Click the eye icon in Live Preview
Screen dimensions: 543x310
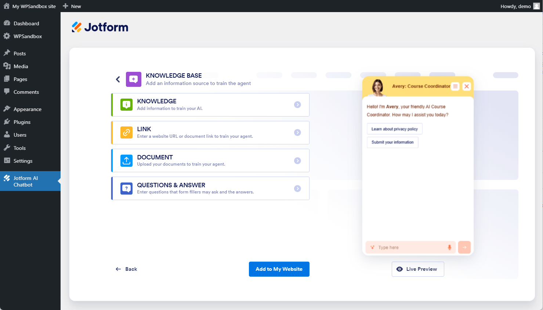pyautogui.click(x=399, y=269)
